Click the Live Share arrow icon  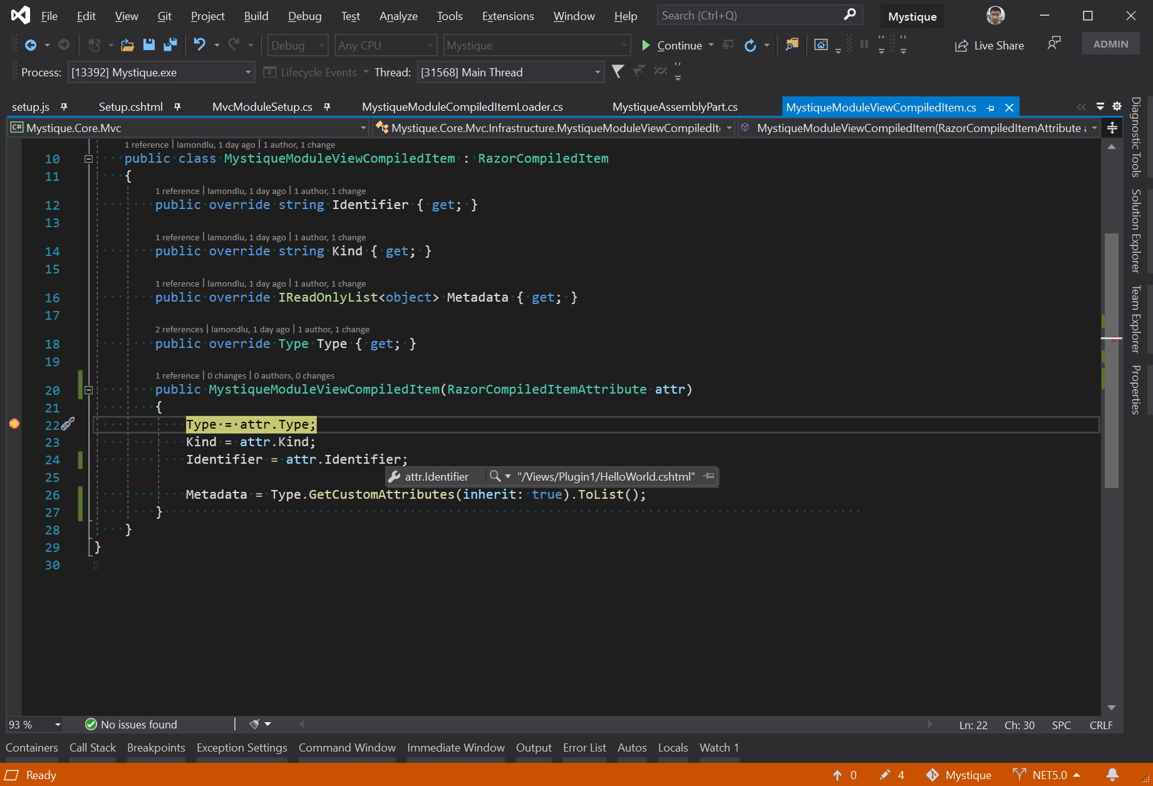tap(961, 46)
